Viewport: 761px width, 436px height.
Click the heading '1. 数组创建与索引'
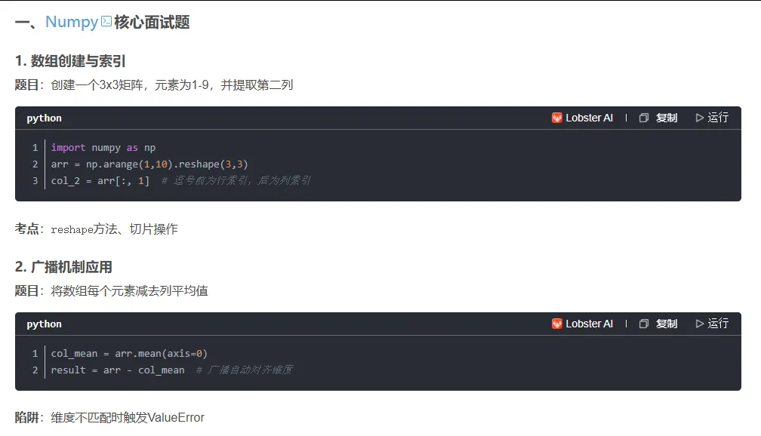pyautogui.click(x=70, y=60)
